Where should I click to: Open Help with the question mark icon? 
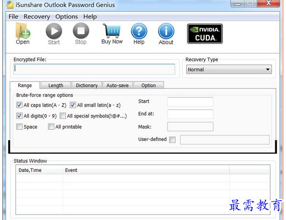(139, 34)
